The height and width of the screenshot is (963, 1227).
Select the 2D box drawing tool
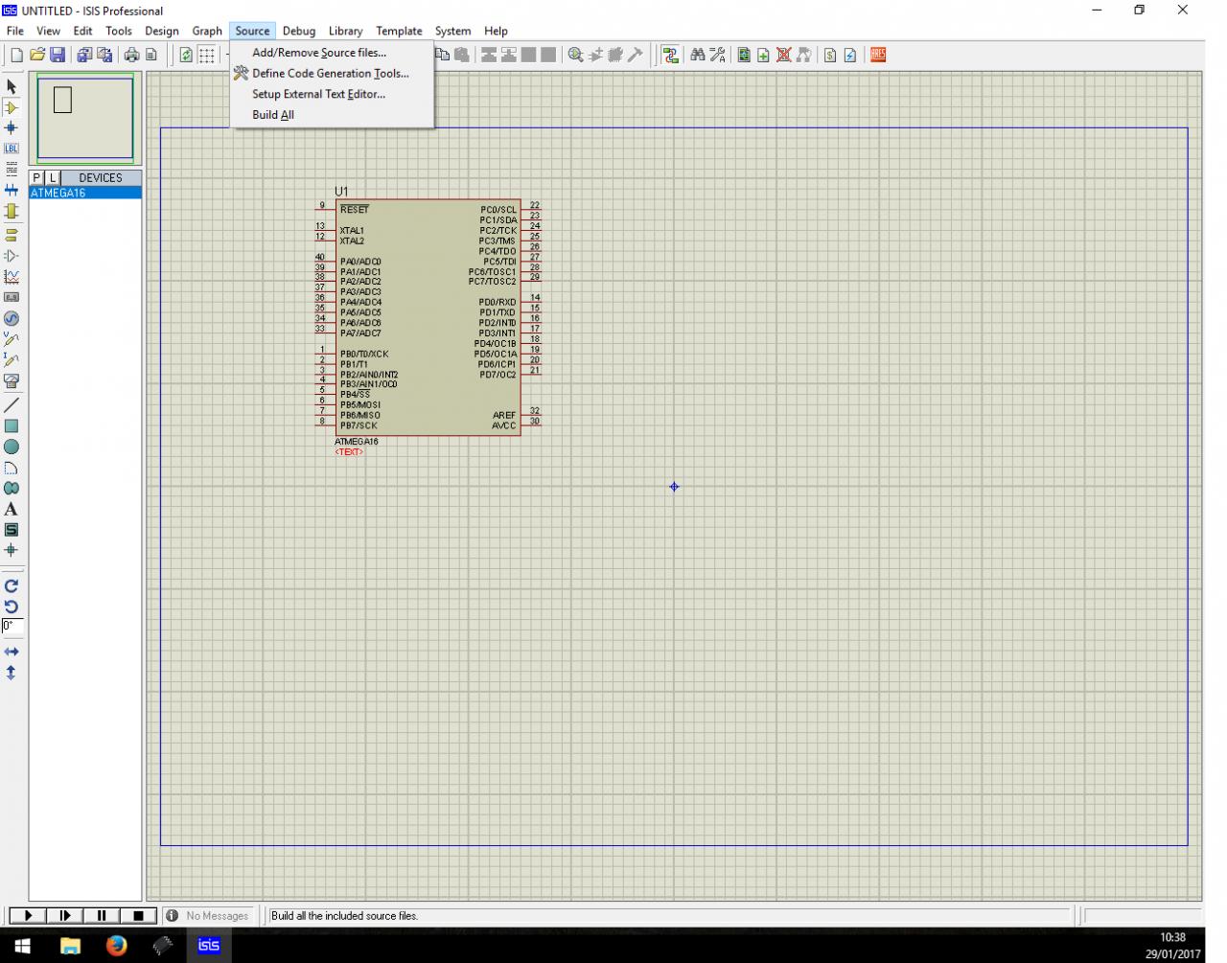point(12,426)
